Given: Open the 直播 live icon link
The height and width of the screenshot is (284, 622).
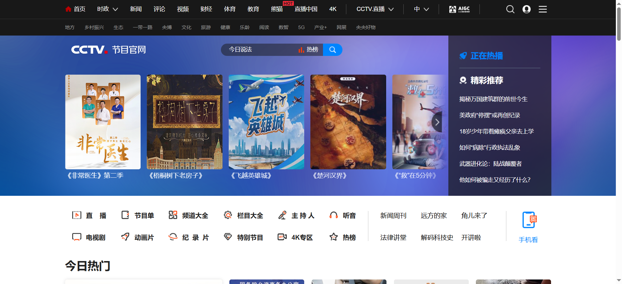Looking at the screenshot, I should point(77,215).
